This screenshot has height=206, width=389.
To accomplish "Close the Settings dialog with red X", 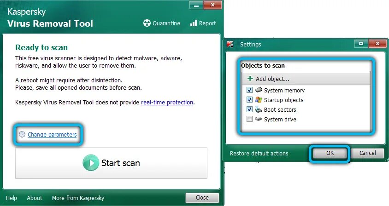I will click(x=377, y=44).
